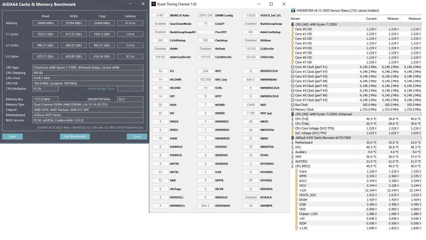Close the Ryzen Timing Checker window
426x240 pixels.
[x=284, y=4]
